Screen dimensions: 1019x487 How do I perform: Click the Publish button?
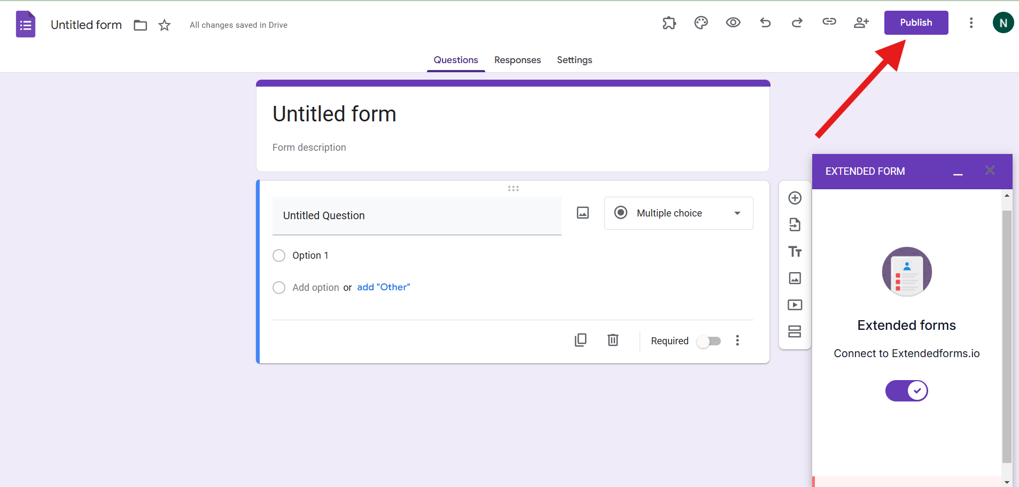pyautogui.click(x=916, y=22)
